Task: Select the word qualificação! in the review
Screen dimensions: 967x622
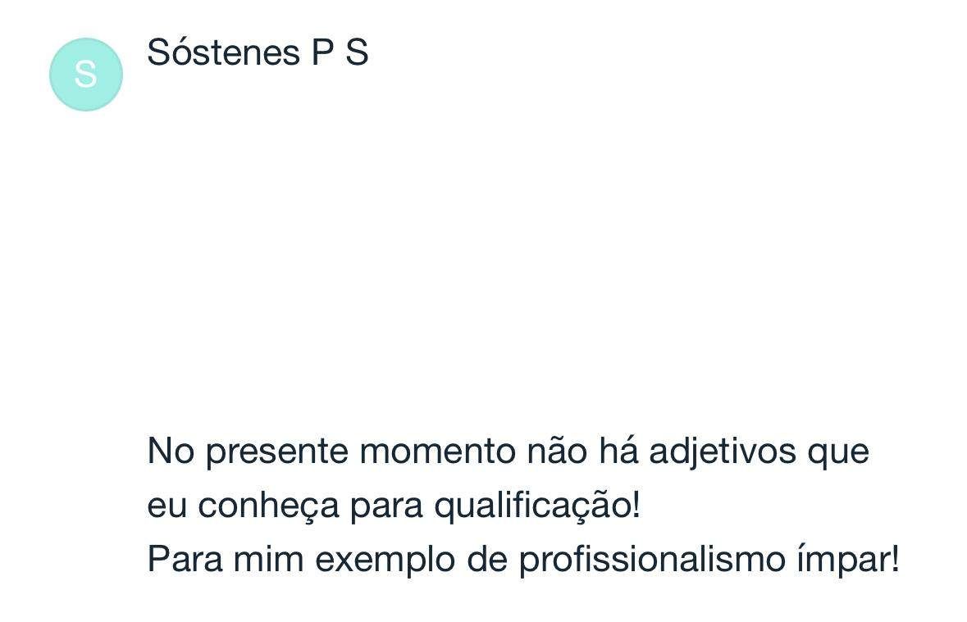Action: click(538, 506)
